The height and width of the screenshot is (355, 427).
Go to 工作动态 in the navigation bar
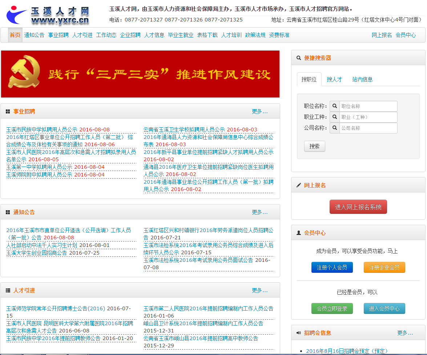tap(106, 35)
